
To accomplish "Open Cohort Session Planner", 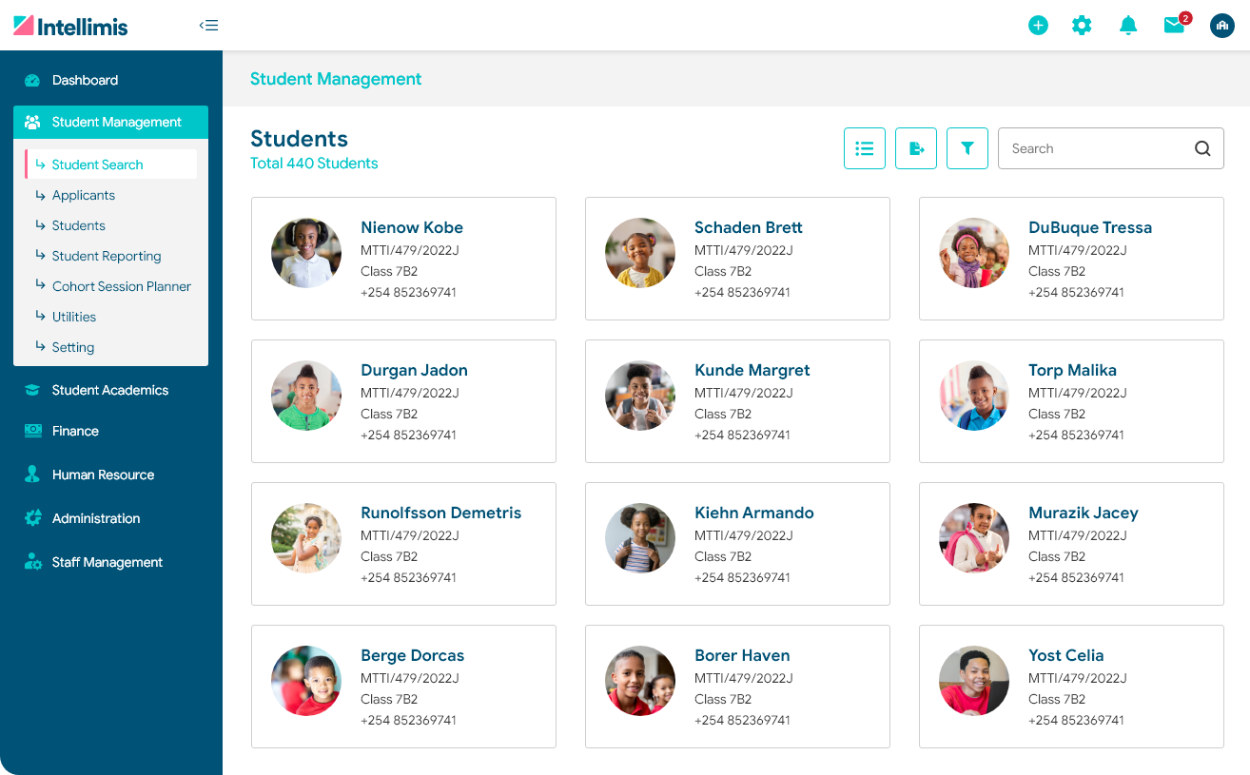I will click(121, 286).
